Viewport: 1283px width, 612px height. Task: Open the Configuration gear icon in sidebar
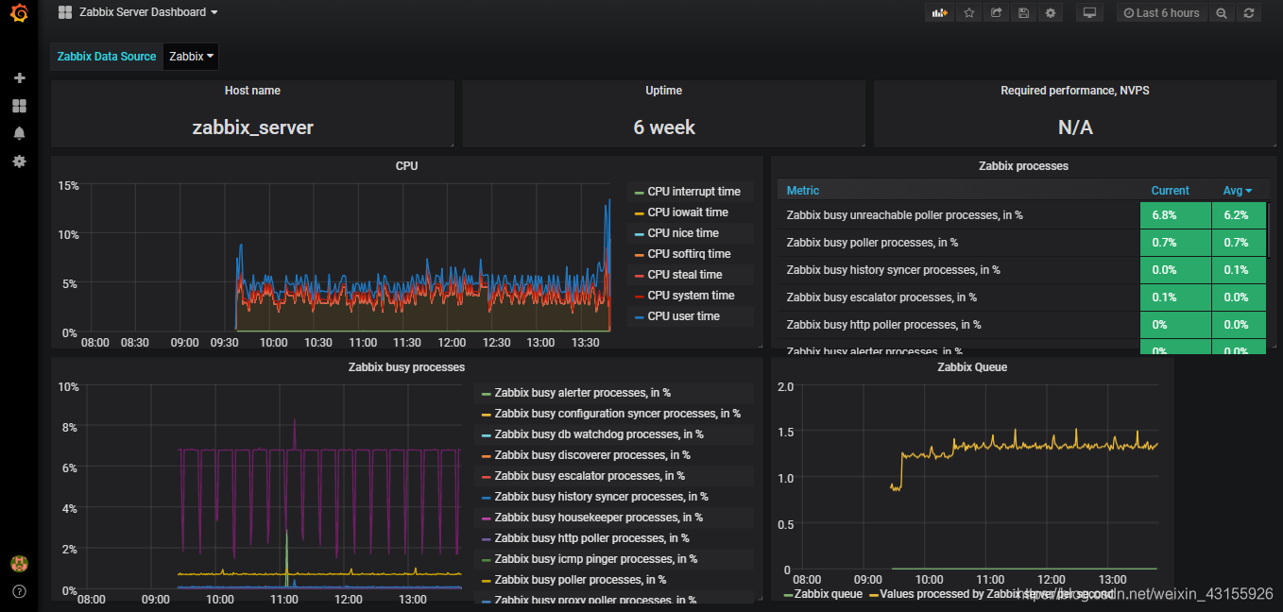[19, 161]
